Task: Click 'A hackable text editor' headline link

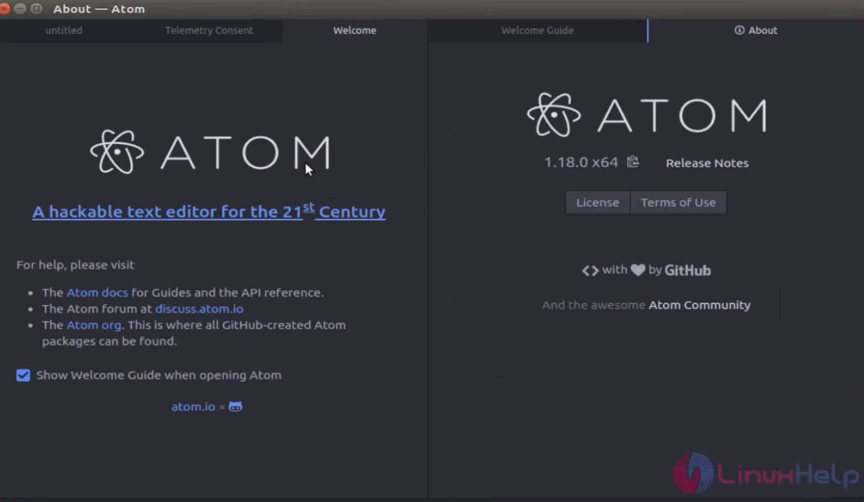Action: coord(209,211)
